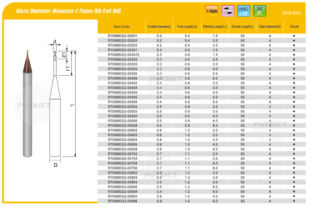
Task: Select item code R700MDG2-00806
Action: (122, 187)
